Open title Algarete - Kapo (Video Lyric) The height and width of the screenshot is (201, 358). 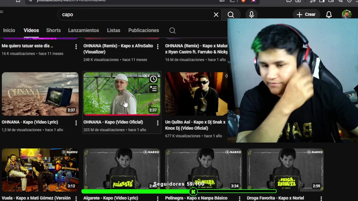coord(111,198)
